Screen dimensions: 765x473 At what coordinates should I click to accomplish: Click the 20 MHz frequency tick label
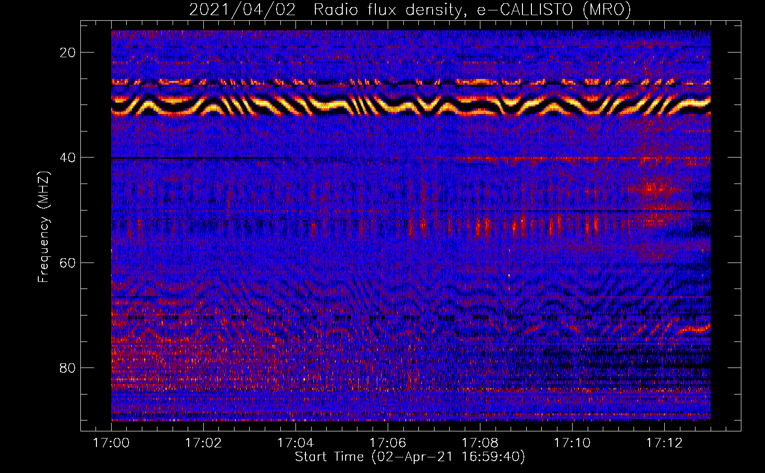point(68,53)
